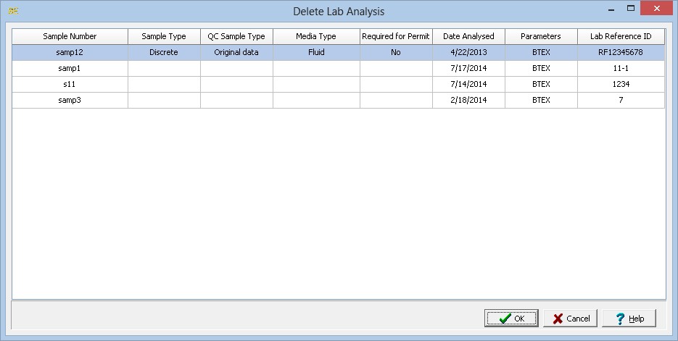Select the s11 sample row
This screenshot has height=341, width=678.
tap(70, 84)
